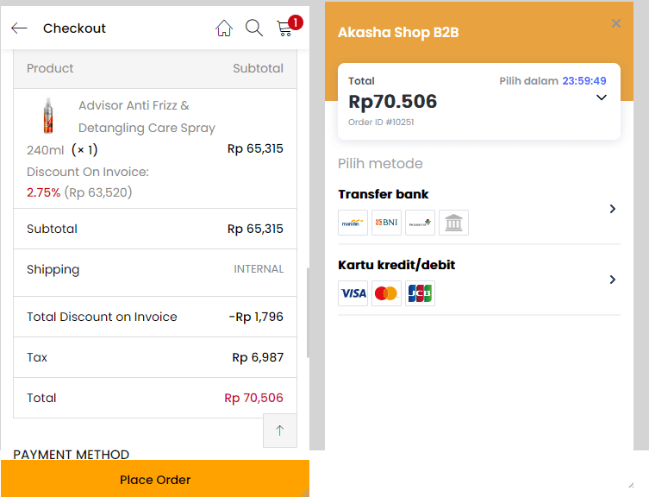Expand the Transfer bank option arrow
Image resolution: width=649 pixels, height=497 pixels.
(612, 209)
